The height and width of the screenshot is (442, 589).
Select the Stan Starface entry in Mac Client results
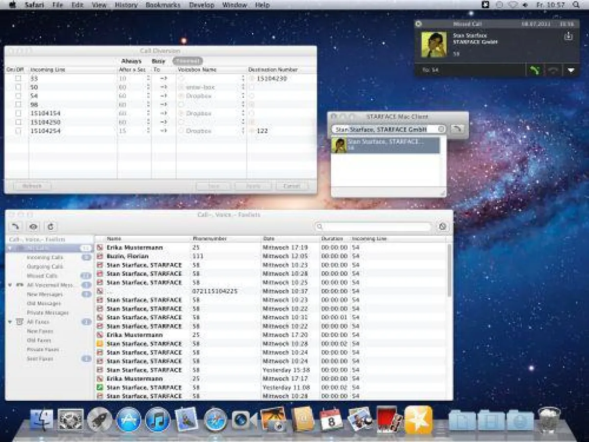[388, 143]
